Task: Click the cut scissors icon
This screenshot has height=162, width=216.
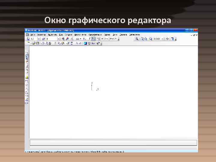Action: coord(55,43)
